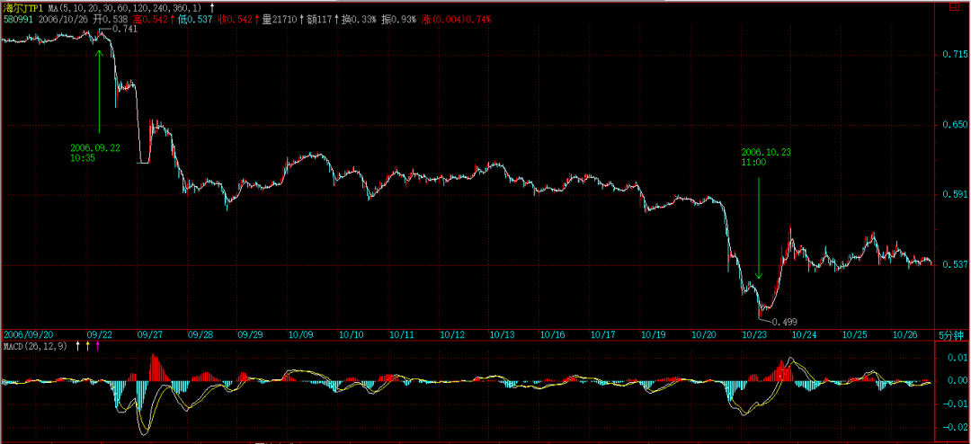Click the 10/13 date axis label

(x=503, y=334)
